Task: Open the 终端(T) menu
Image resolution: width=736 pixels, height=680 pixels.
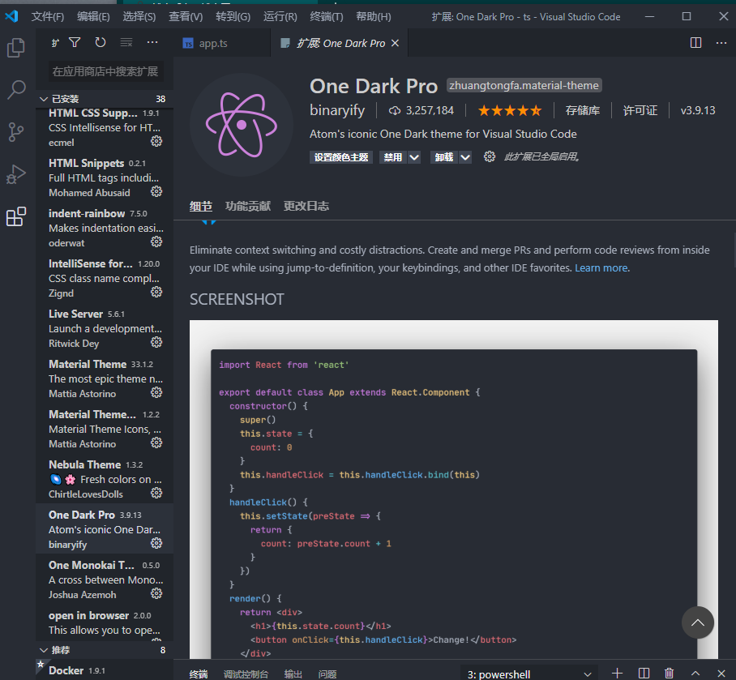Action: click(x=327, y=17)
